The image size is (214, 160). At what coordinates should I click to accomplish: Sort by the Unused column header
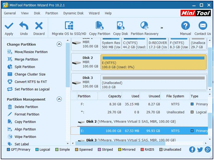coord(150,96)
